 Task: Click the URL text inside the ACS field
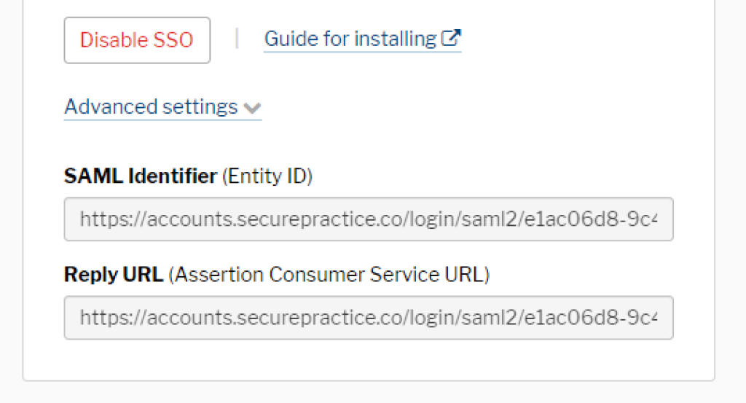(x=291, y=317)
